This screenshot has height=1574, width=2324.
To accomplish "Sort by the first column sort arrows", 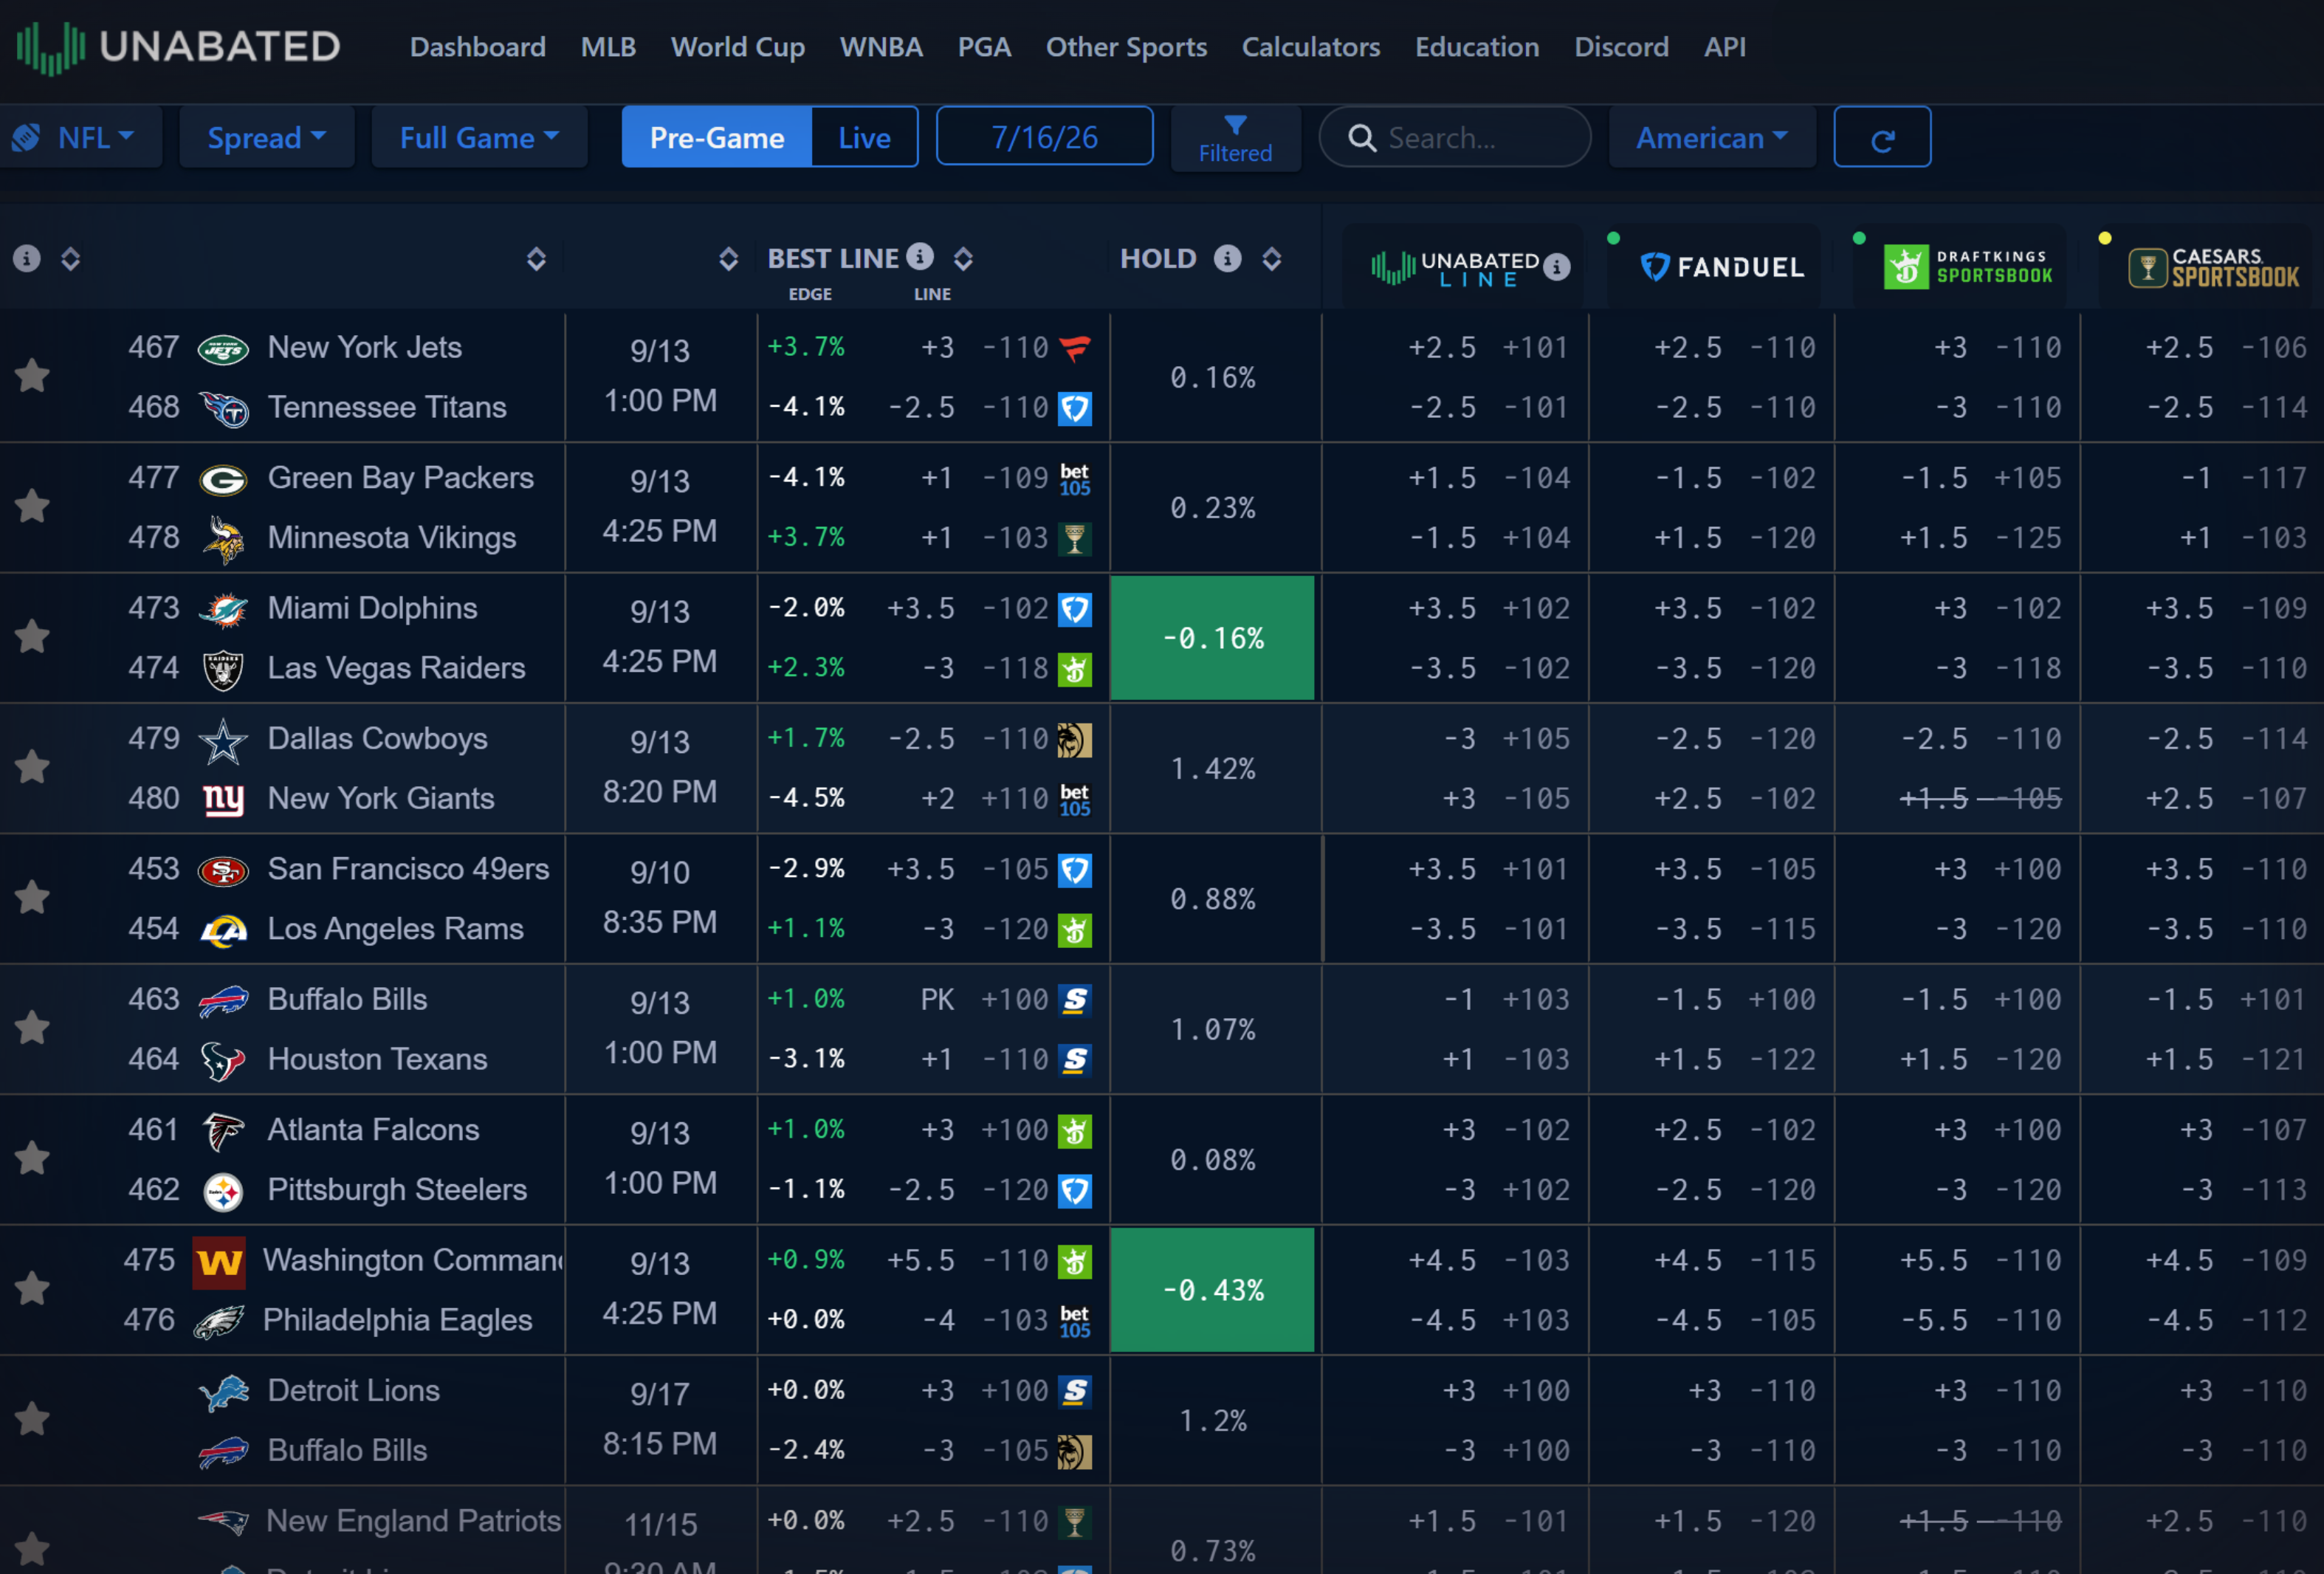I will point(70,259).
